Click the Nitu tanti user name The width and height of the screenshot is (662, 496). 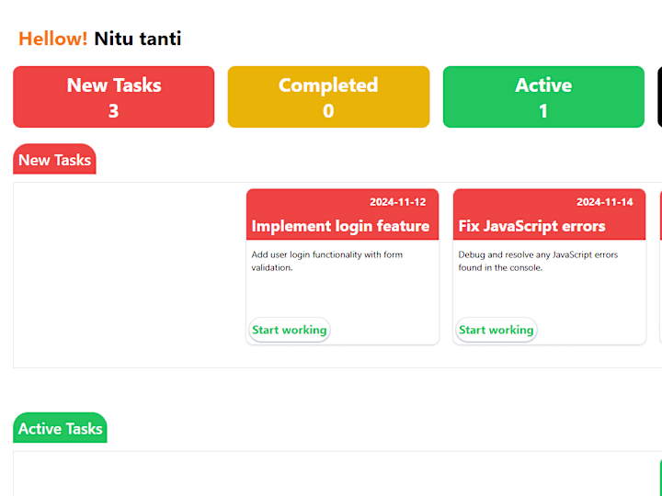(138, 39)
